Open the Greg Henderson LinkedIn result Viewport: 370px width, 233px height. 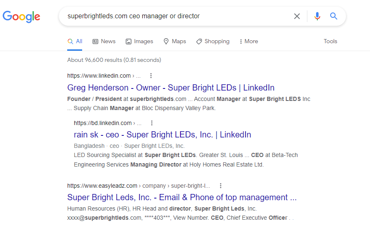[x=171, y=88]
